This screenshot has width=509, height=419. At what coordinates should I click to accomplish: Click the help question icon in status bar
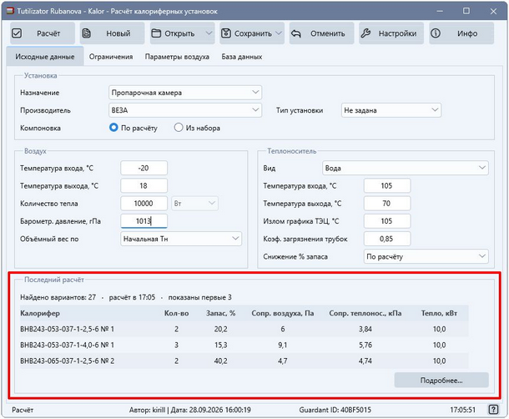click(x=493, y=410)
